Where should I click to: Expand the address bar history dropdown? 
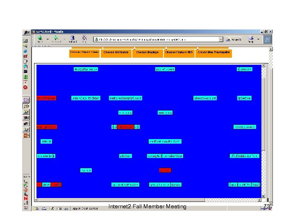click(221, 39)
